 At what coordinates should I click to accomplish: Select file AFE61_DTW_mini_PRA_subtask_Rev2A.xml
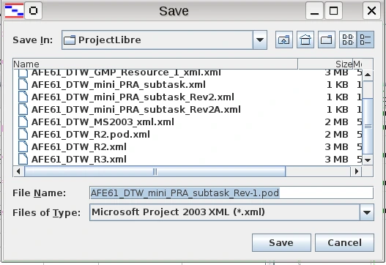136,110
